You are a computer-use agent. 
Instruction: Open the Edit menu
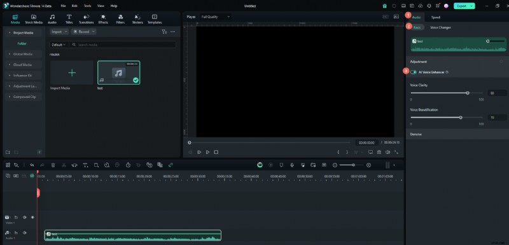coord(74,6)
